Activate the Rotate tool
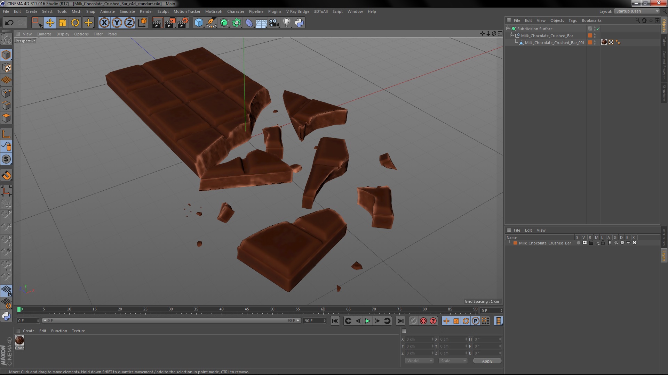The height and width of the screenshot is (375, 668). (x=75, y=23)
